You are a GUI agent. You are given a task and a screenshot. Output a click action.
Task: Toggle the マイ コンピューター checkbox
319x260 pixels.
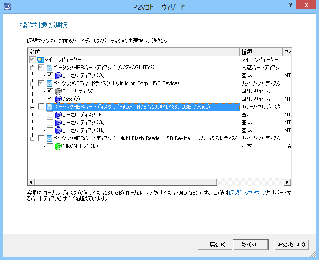point(32,60)
